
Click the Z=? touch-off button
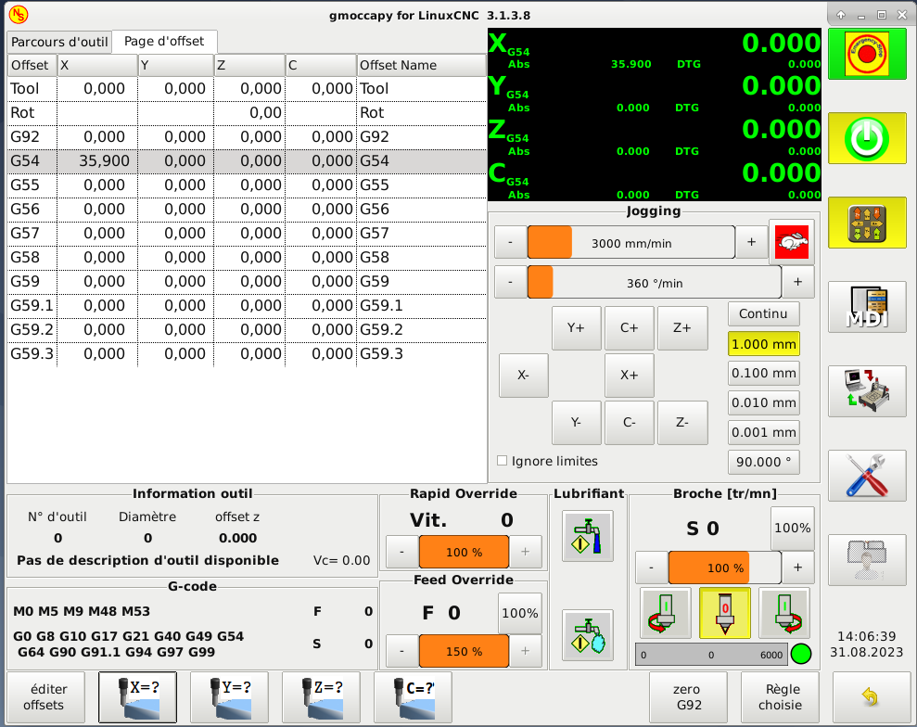(321, 697)
